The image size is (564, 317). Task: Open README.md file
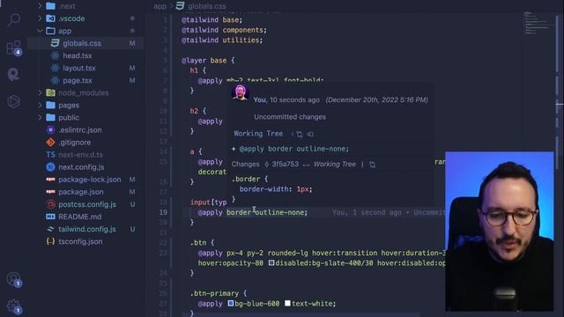[x=80, y=217]
